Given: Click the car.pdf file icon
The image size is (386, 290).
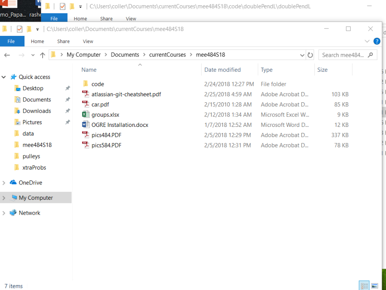Looking at the screenshot, I should click(x=85, y=104).
